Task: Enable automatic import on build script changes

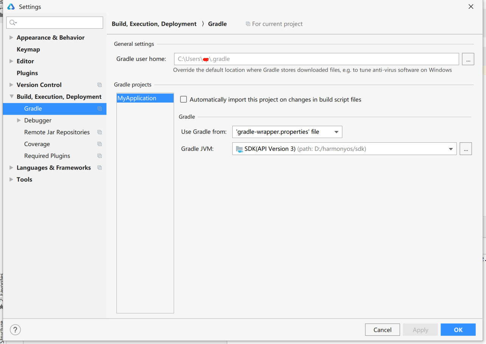Action: 184,100
